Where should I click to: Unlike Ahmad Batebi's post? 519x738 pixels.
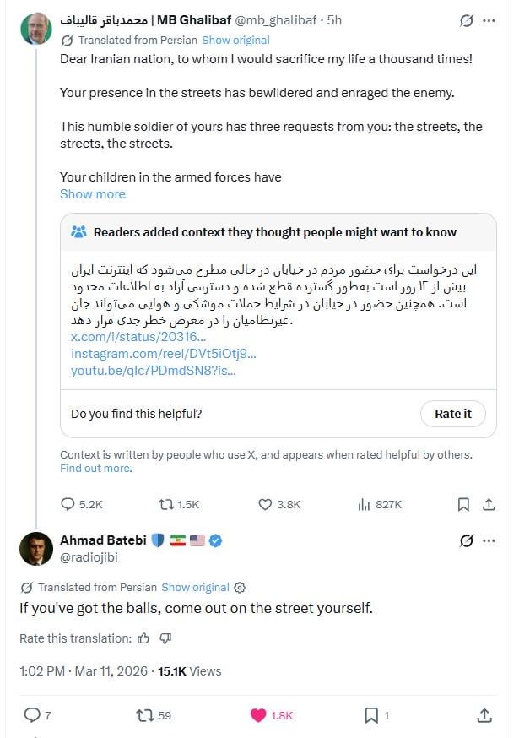click(258, 715)
